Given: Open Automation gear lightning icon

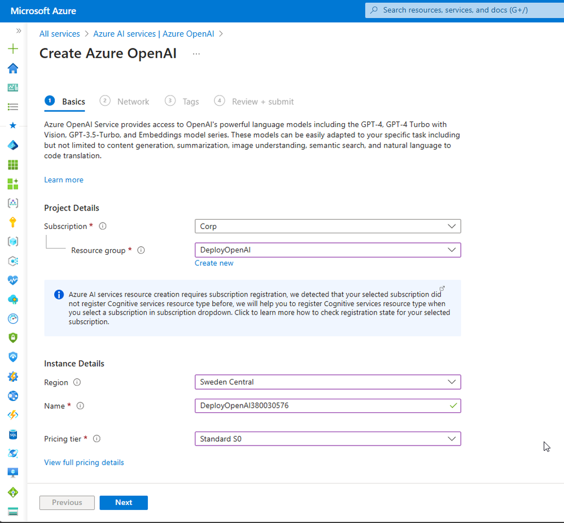Looking at the screenshot, I should [13, 377].
